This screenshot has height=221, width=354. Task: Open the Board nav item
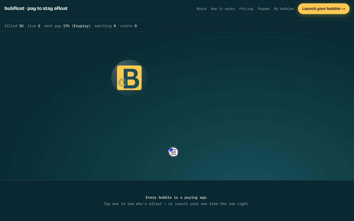pyautogui.click(x=202, y=9)
